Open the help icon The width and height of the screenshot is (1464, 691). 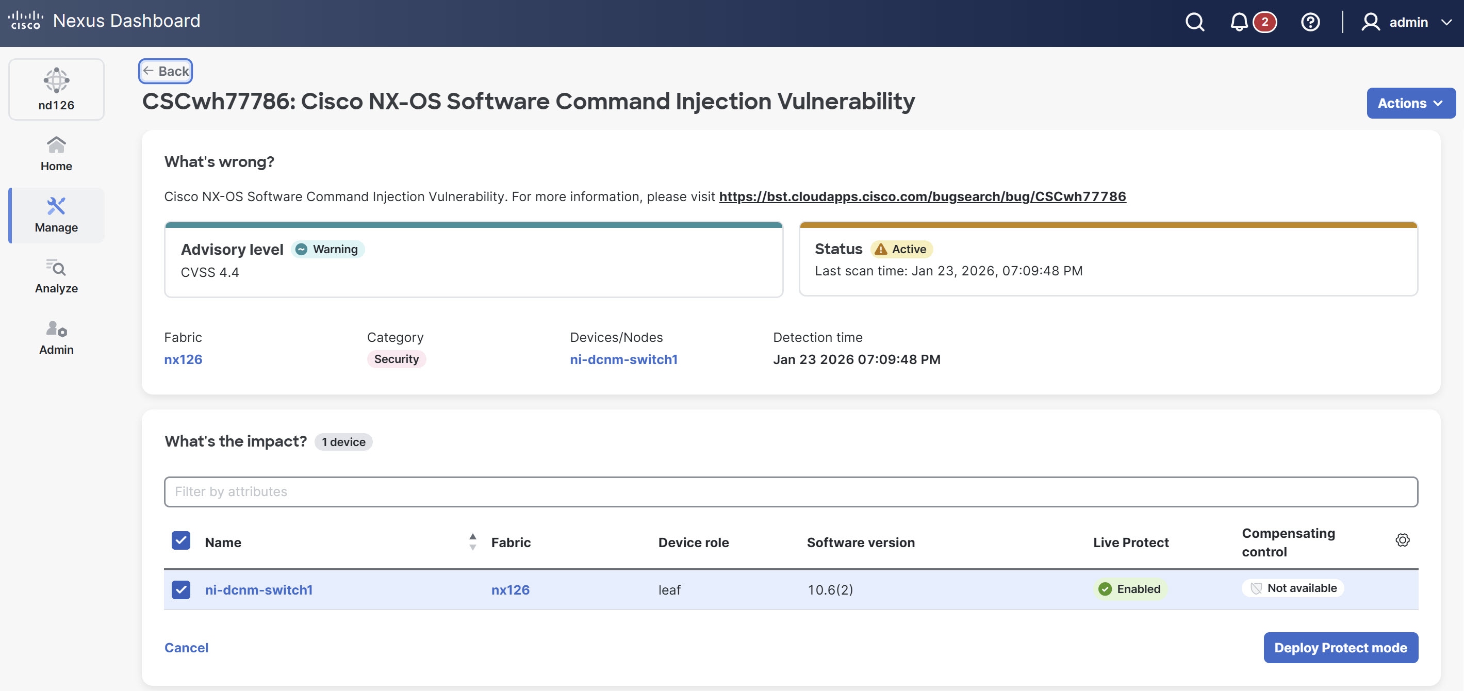tap(1310, 22)
